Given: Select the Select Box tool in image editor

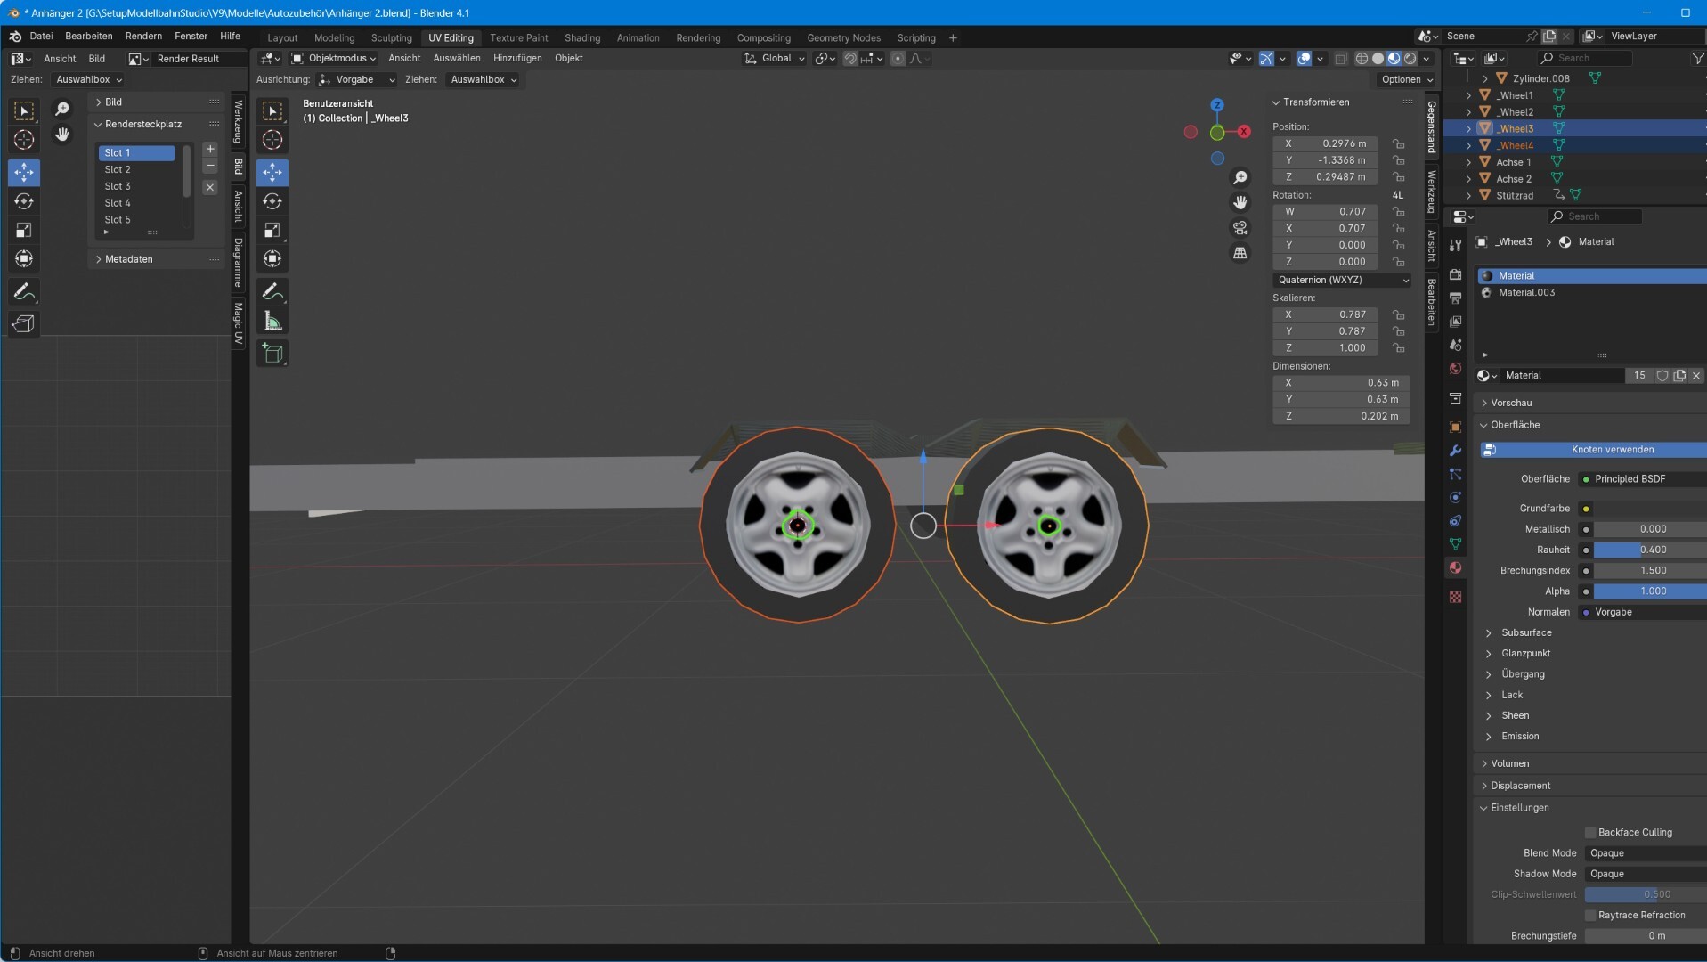Looking at the screenshot, I should (24, 110).
